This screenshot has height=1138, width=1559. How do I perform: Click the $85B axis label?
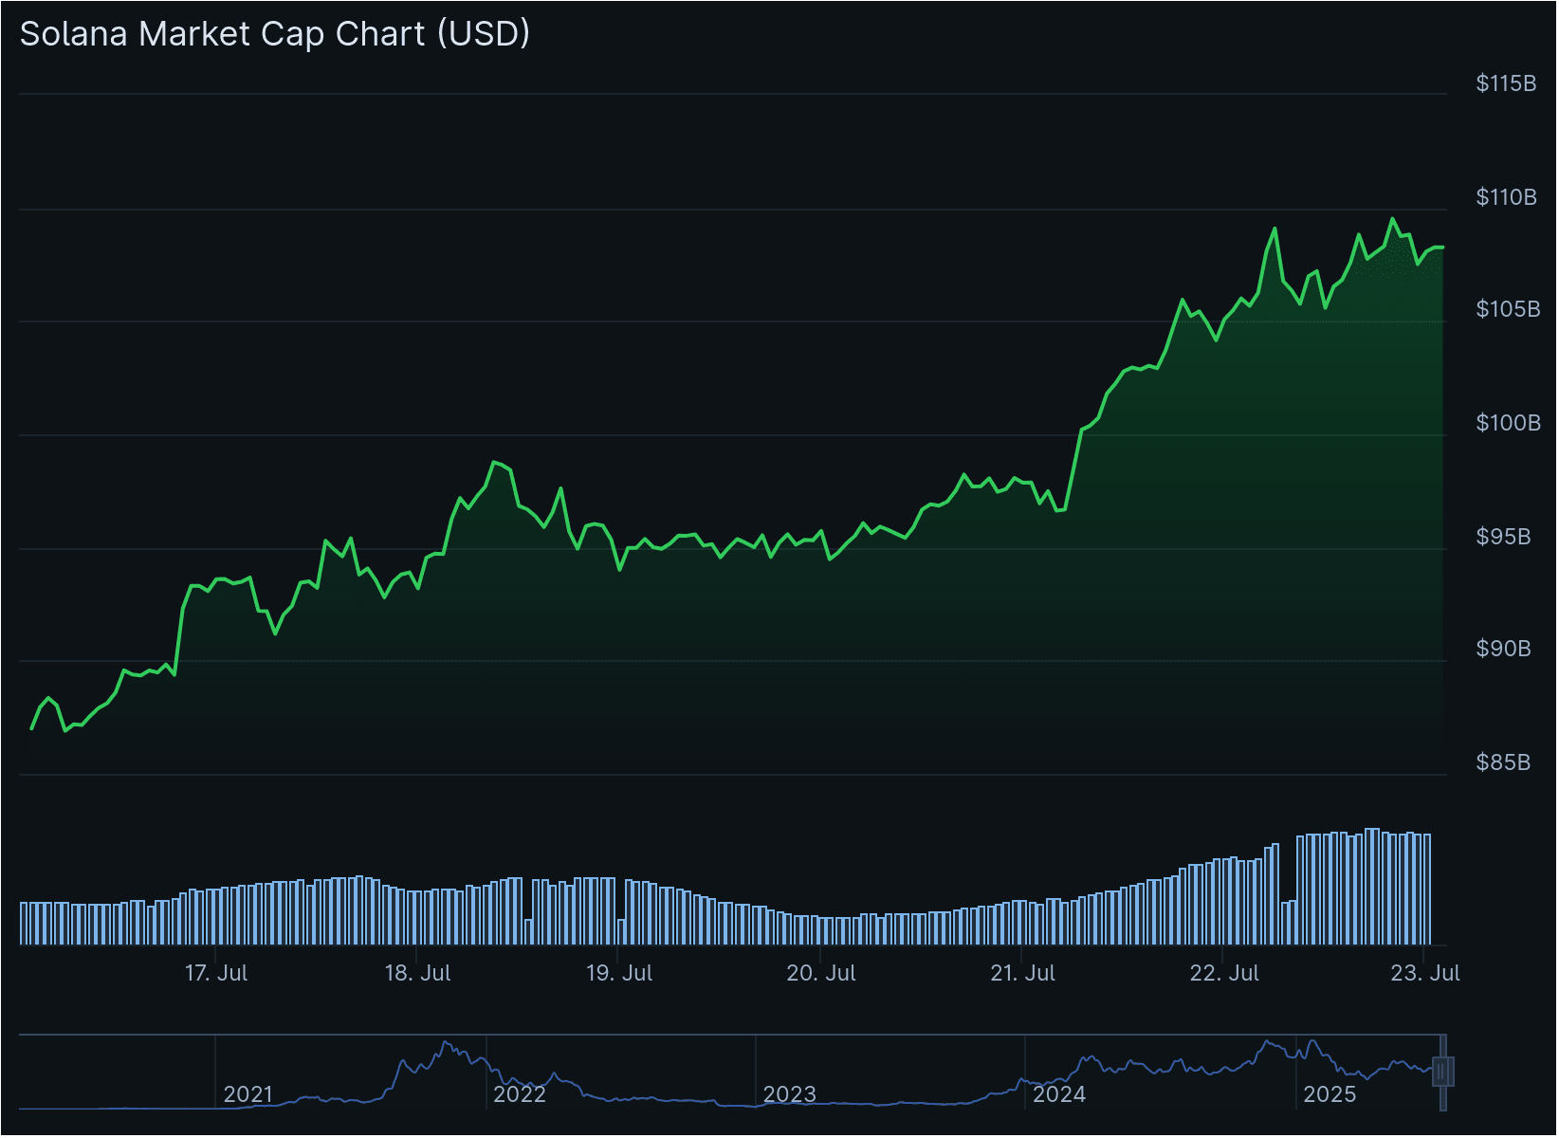tap(1503, 762)
